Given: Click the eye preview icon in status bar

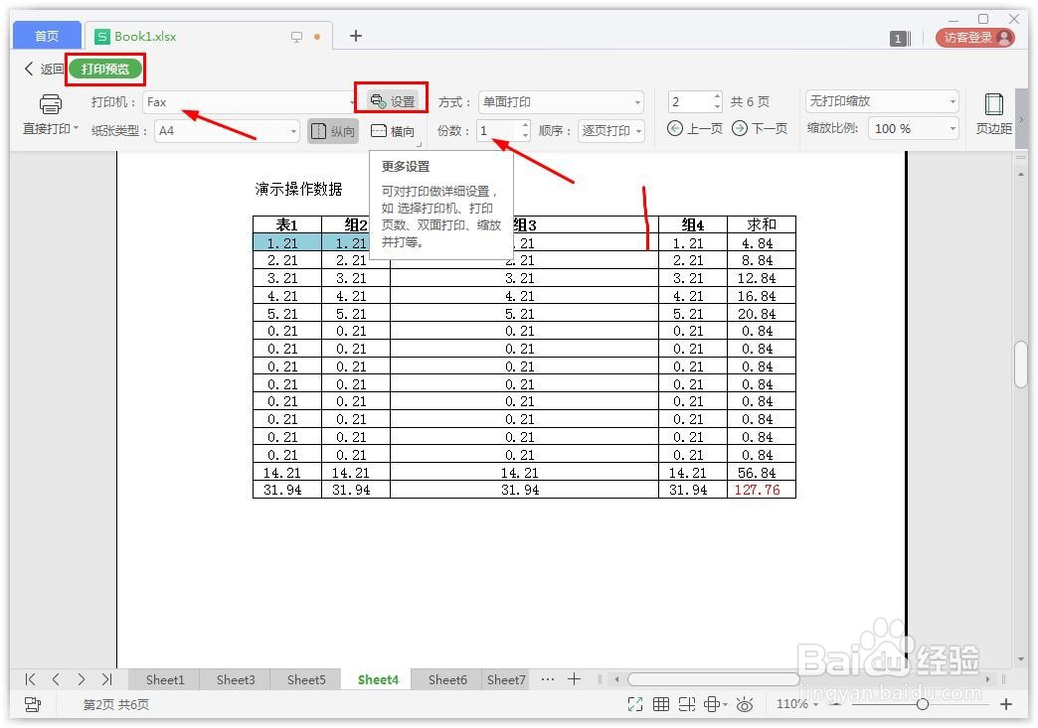Looking at the screenshot, I should pyautogui.click(x=745, y=703).
